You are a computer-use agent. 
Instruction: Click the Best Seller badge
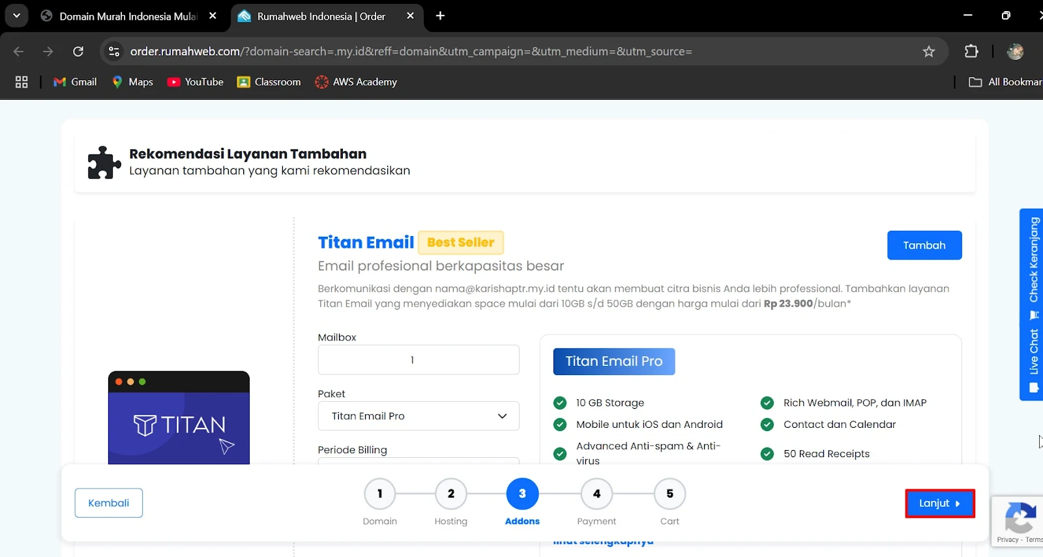click(461, 243)
